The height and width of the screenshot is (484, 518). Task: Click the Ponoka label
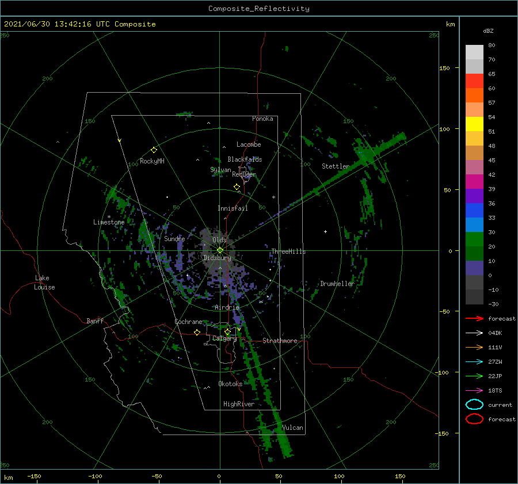point(262,119)
